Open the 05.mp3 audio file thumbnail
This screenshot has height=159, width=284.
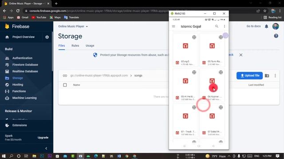tap(185, 46)
